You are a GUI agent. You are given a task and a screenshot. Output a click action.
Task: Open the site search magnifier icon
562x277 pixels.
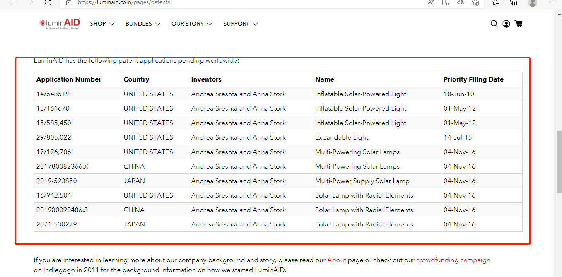pos(494,24)
